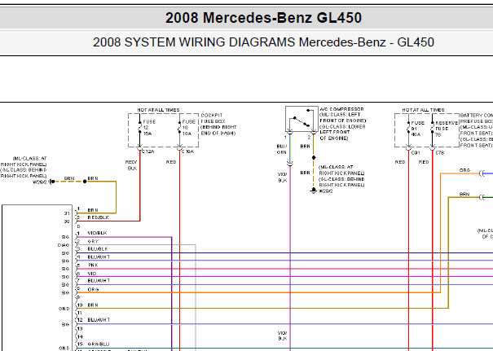Image resolution: width=493 pixels, height=351 pixels.
Task: Click "BLU/GRN" label at compressor pin 1
Action: coord(282,149)
